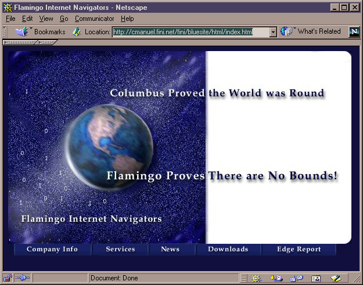The width and height of the screenshot is (363, 285).
Task: Collapse the Location toolbar handle
Action: (4, 32)
